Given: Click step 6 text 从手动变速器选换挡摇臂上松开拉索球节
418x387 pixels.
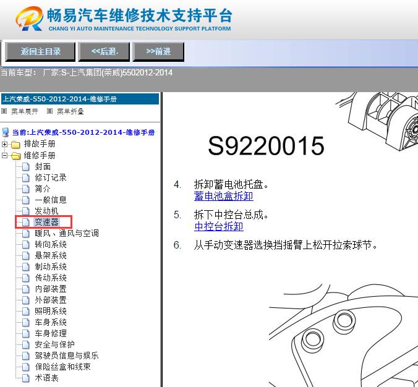Looking at the screenshot, I should [x=285, y=245].
